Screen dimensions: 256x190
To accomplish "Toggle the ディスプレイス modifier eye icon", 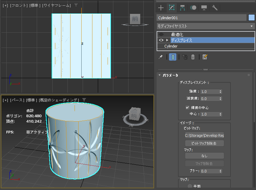I will click(x=161, y=40).
